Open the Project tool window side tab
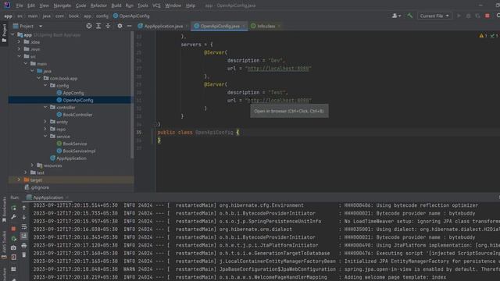The width and height of the screenshot is (500, 281). pyautogui.click(x=4, y=33)
